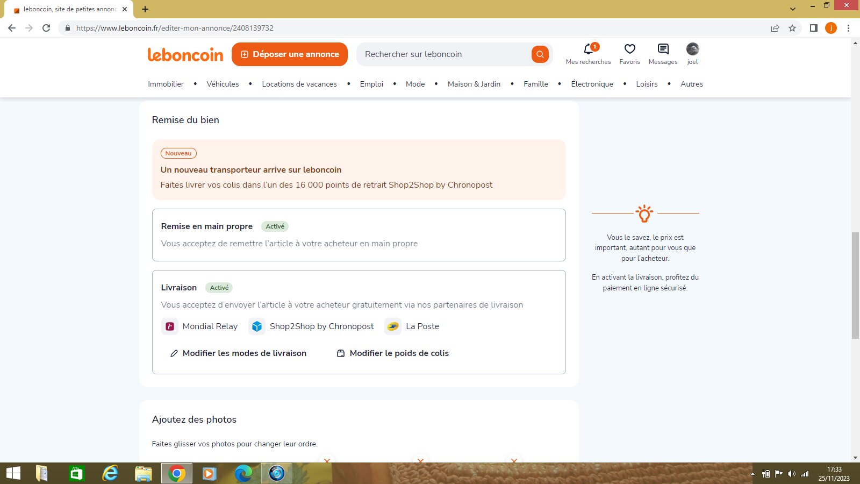Open Microsoft Store from taskbar
Image resolution: width=860 pixels, height=484 pixels.
tap(77, 473)
